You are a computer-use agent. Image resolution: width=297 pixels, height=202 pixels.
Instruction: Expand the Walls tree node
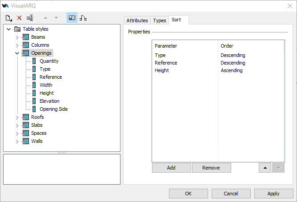pos(17,141)
